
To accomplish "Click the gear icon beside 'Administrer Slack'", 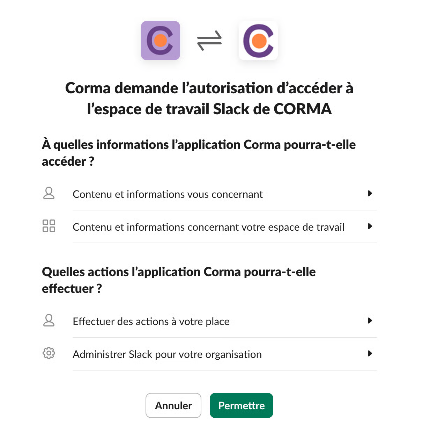I will point(49,353).
